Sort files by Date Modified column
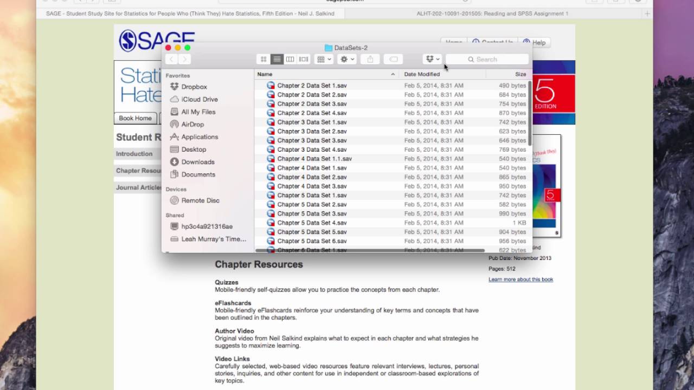The image size is (694, 390). 442,74
